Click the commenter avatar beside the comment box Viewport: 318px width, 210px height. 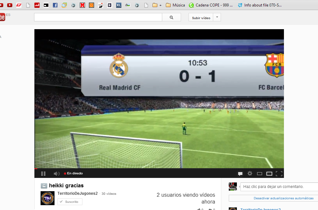click(x=233, y=187)
